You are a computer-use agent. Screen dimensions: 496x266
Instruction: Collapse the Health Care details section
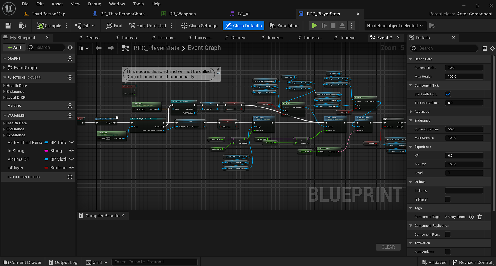tap(411, 59)
